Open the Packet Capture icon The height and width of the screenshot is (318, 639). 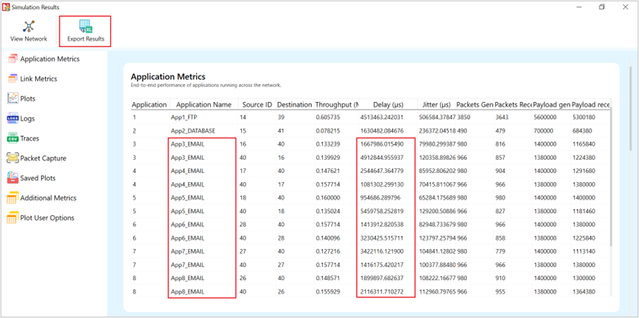(x=13, y=158)
